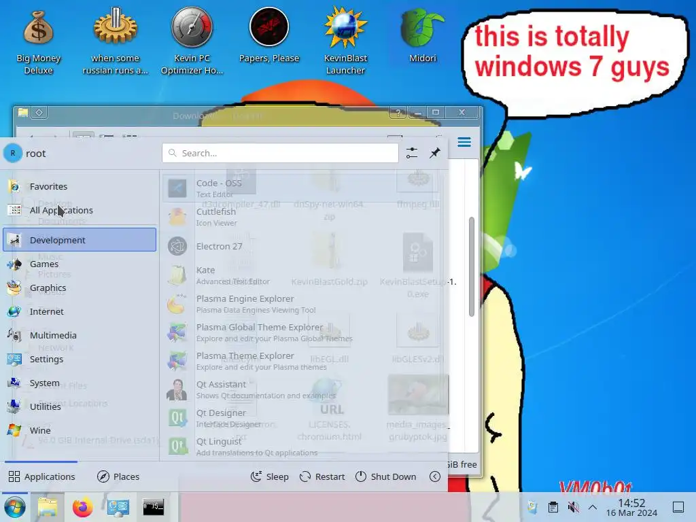Screen dimensions: 696x522
Task: Open launcher configure settings icon
Action: (411, 153)
